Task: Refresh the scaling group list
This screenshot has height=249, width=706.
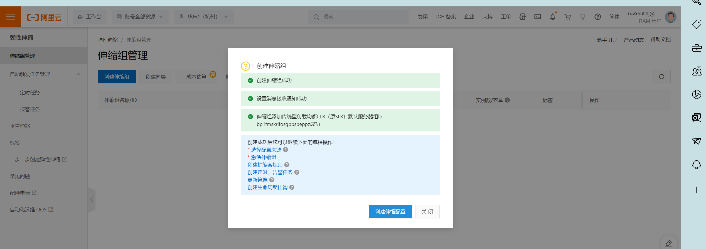Action: tap(661, 77)
